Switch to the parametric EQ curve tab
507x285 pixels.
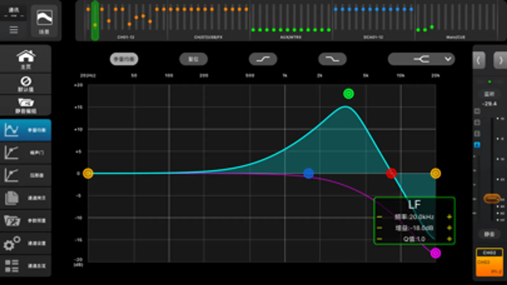[x=26, y=130]
